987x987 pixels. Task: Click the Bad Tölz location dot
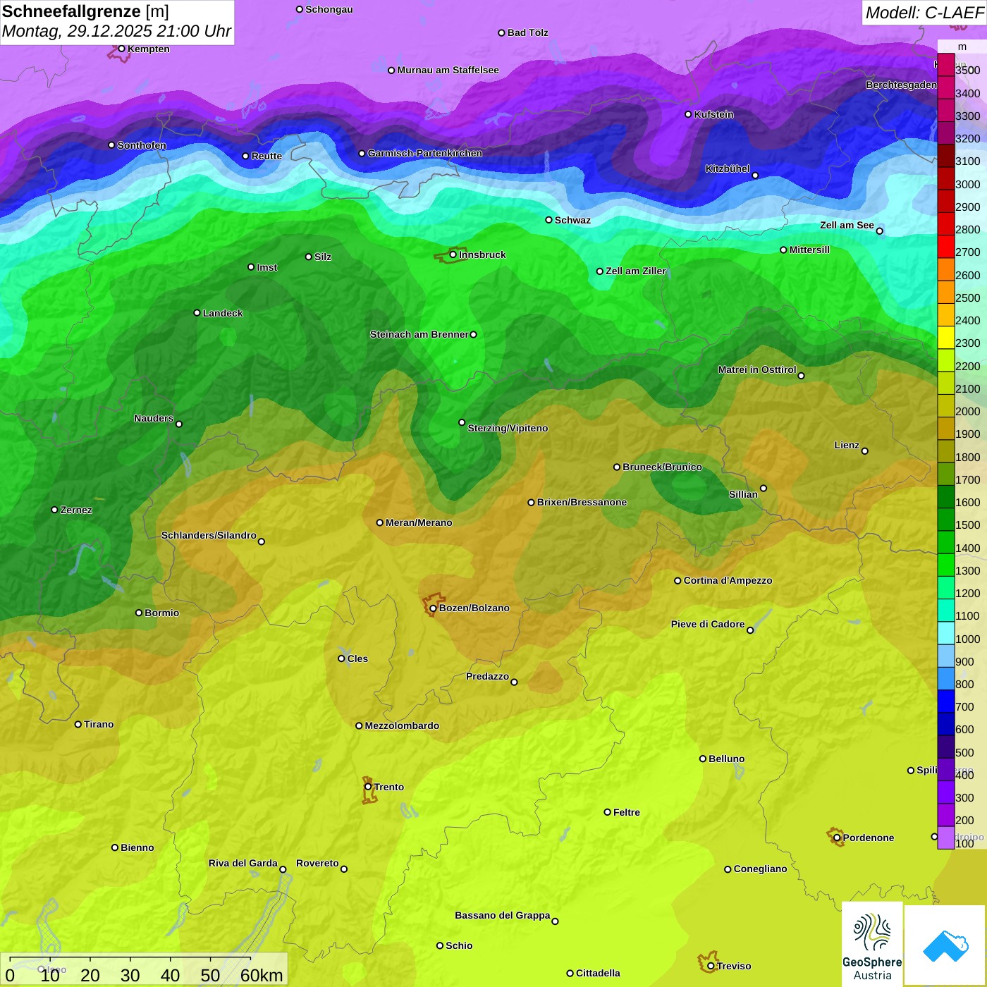tap(501, 32)
